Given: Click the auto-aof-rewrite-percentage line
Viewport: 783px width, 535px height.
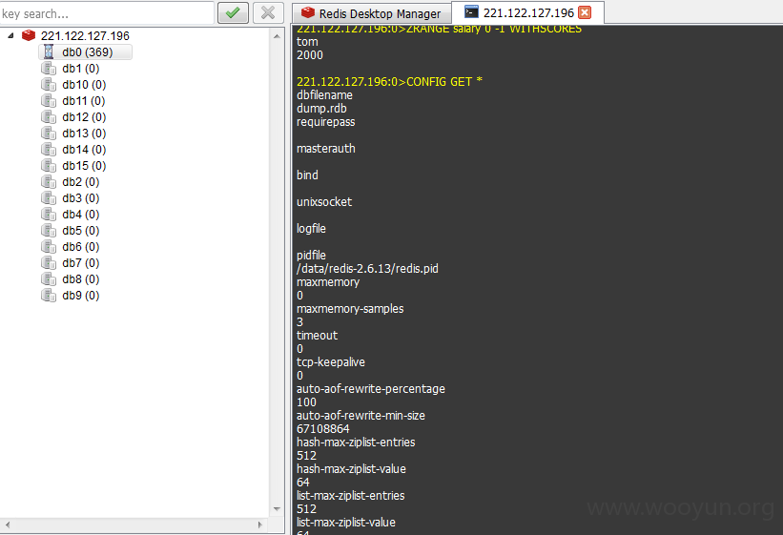Looking at the screenshot, I should pos(371,389).
